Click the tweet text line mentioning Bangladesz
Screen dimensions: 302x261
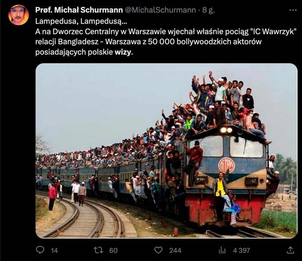(148, 42)
